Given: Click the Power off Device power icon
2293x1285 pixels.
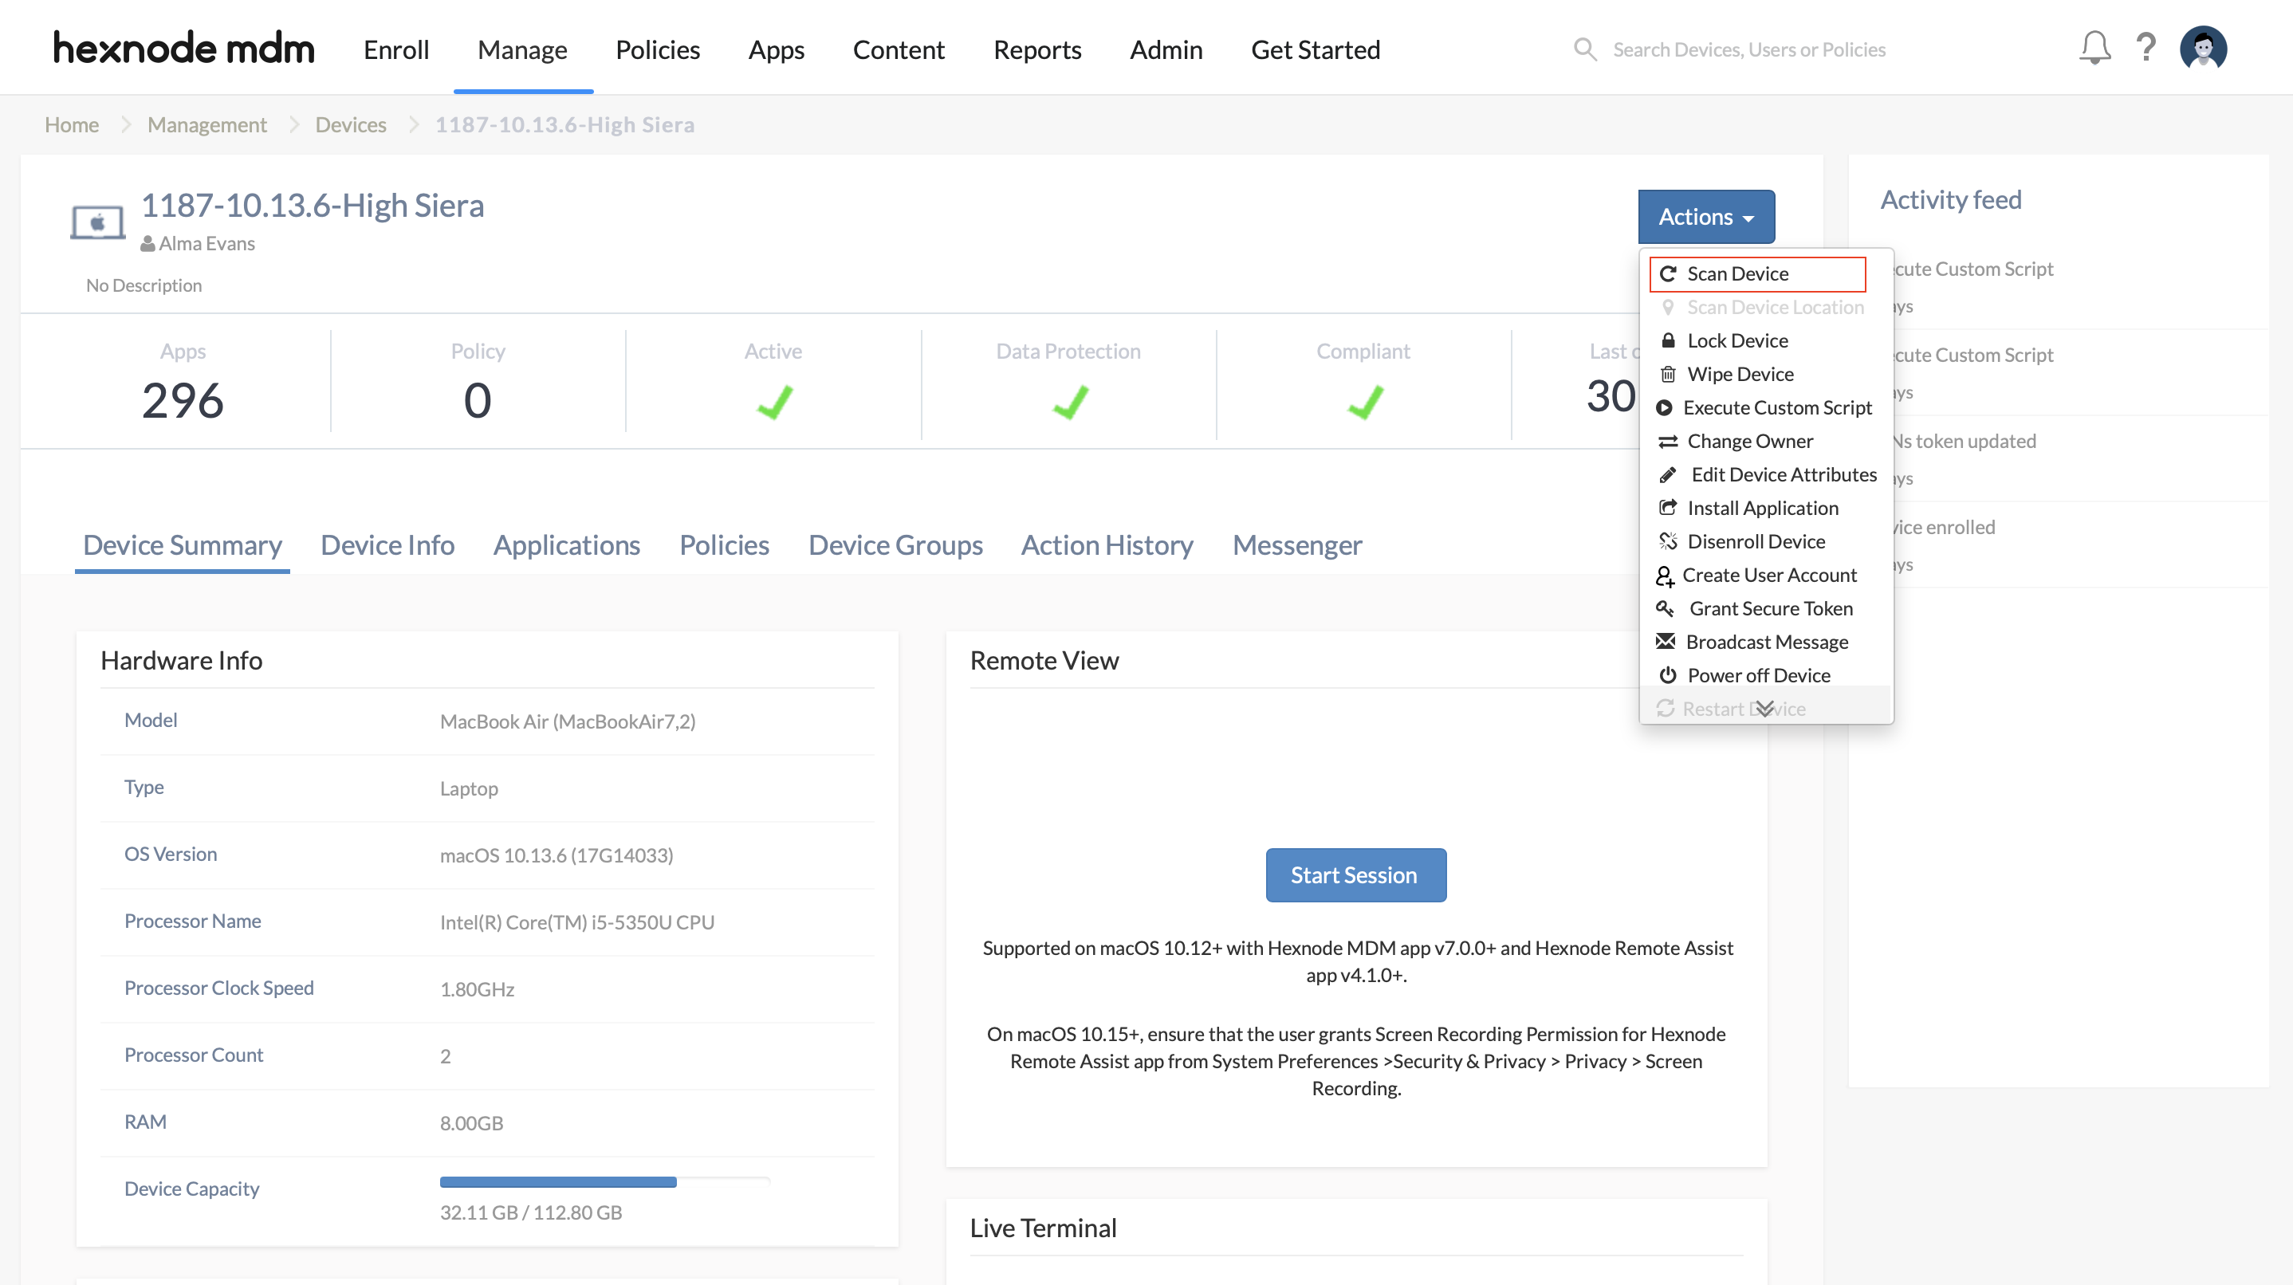Looking at the screenshot, I should point(1668,675).
